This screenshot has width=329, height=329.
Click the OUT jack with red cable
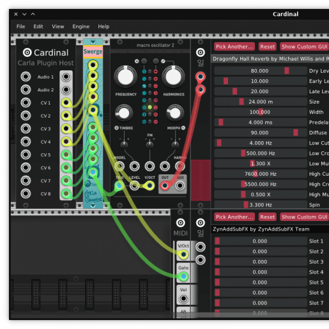coord(165,186)
